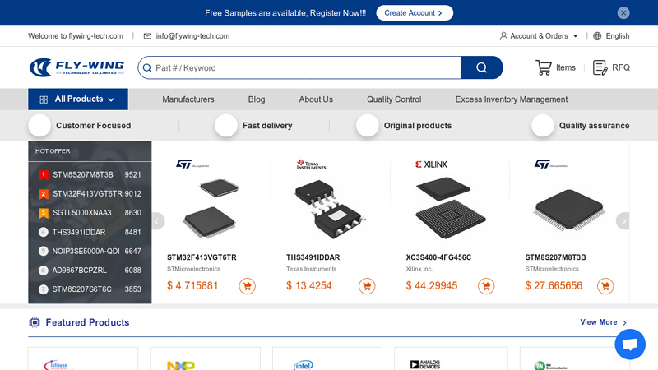The height and width of the screenshot is (370, 658).
Task: Click the STM8S207M8T3B carousel product title
Action: 555,257
